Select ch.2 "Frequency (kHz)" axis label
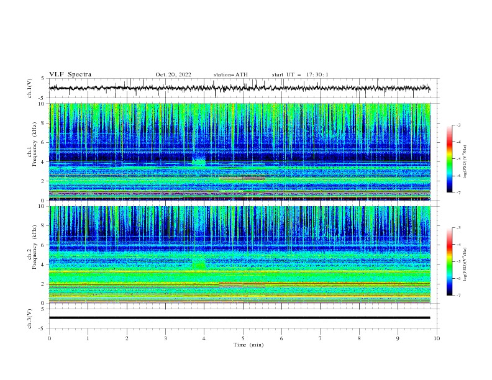The width and height of the screenshot is (492, 380). (35, 247)
